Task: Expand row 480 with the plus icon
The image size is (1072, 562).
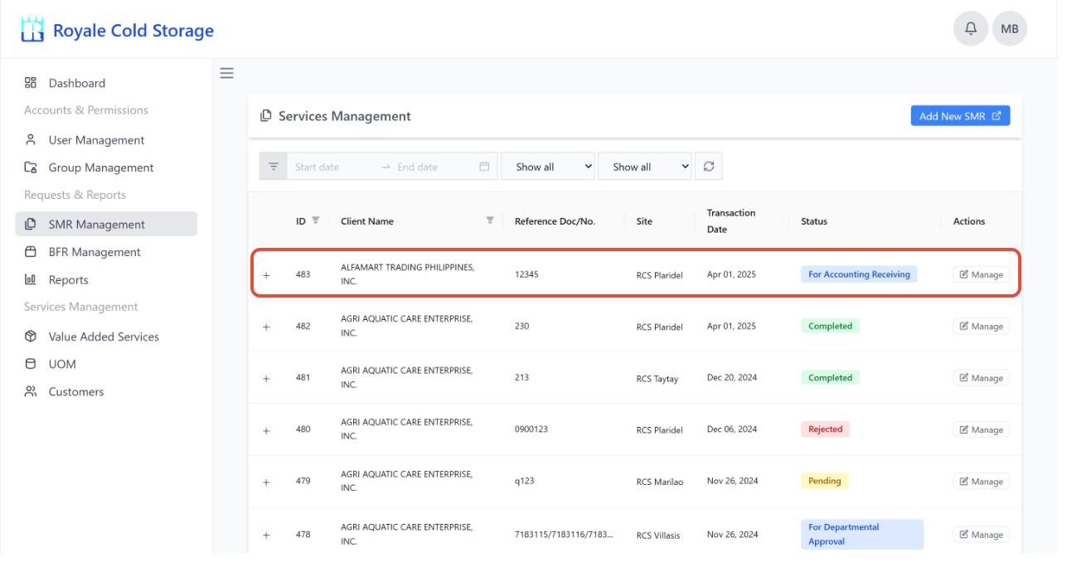Action: tap(266, 430)
